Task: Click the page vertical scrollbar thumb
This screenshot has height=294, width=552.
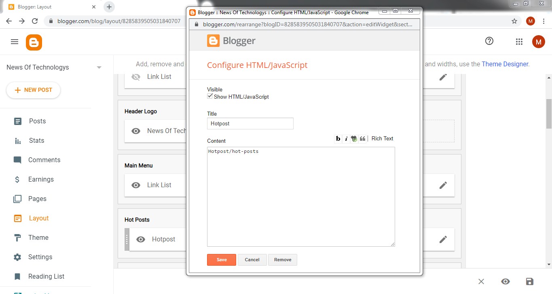Action: pos(549,114)
